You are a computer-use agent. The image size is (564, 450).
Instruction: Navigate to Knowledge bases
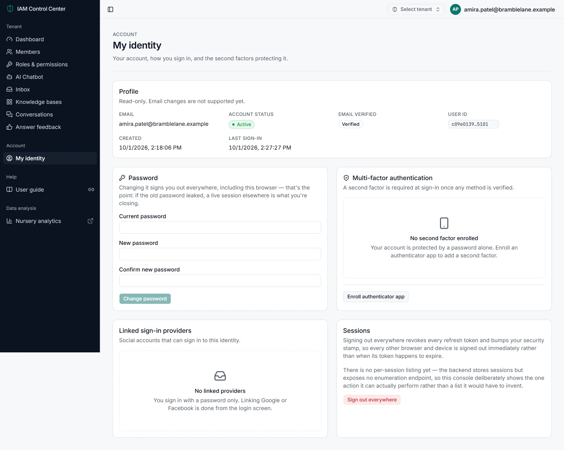point(50,102)
